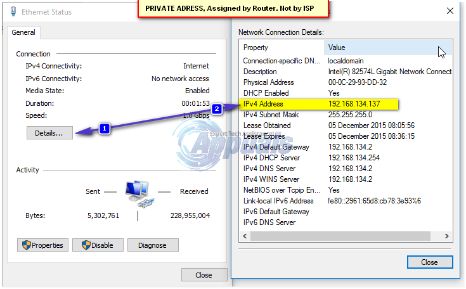The image size is (466, 289).
Task: Select the value 255.255.255.0
Action: click(x=350, y=115)
